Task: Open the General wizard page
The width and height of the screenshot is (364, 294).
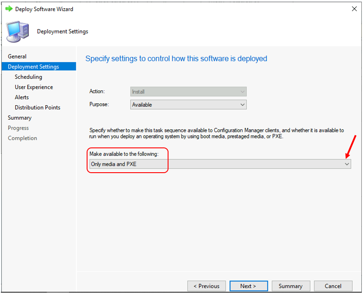Action: click(17, 57)
